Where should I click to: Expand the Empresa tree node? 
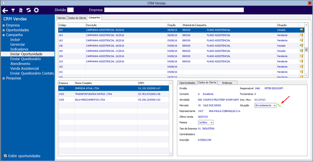4,25
